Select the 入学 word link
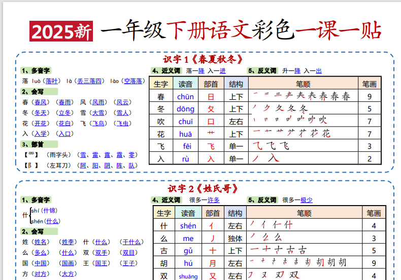 pyautogui.click(x=41, y=134)
